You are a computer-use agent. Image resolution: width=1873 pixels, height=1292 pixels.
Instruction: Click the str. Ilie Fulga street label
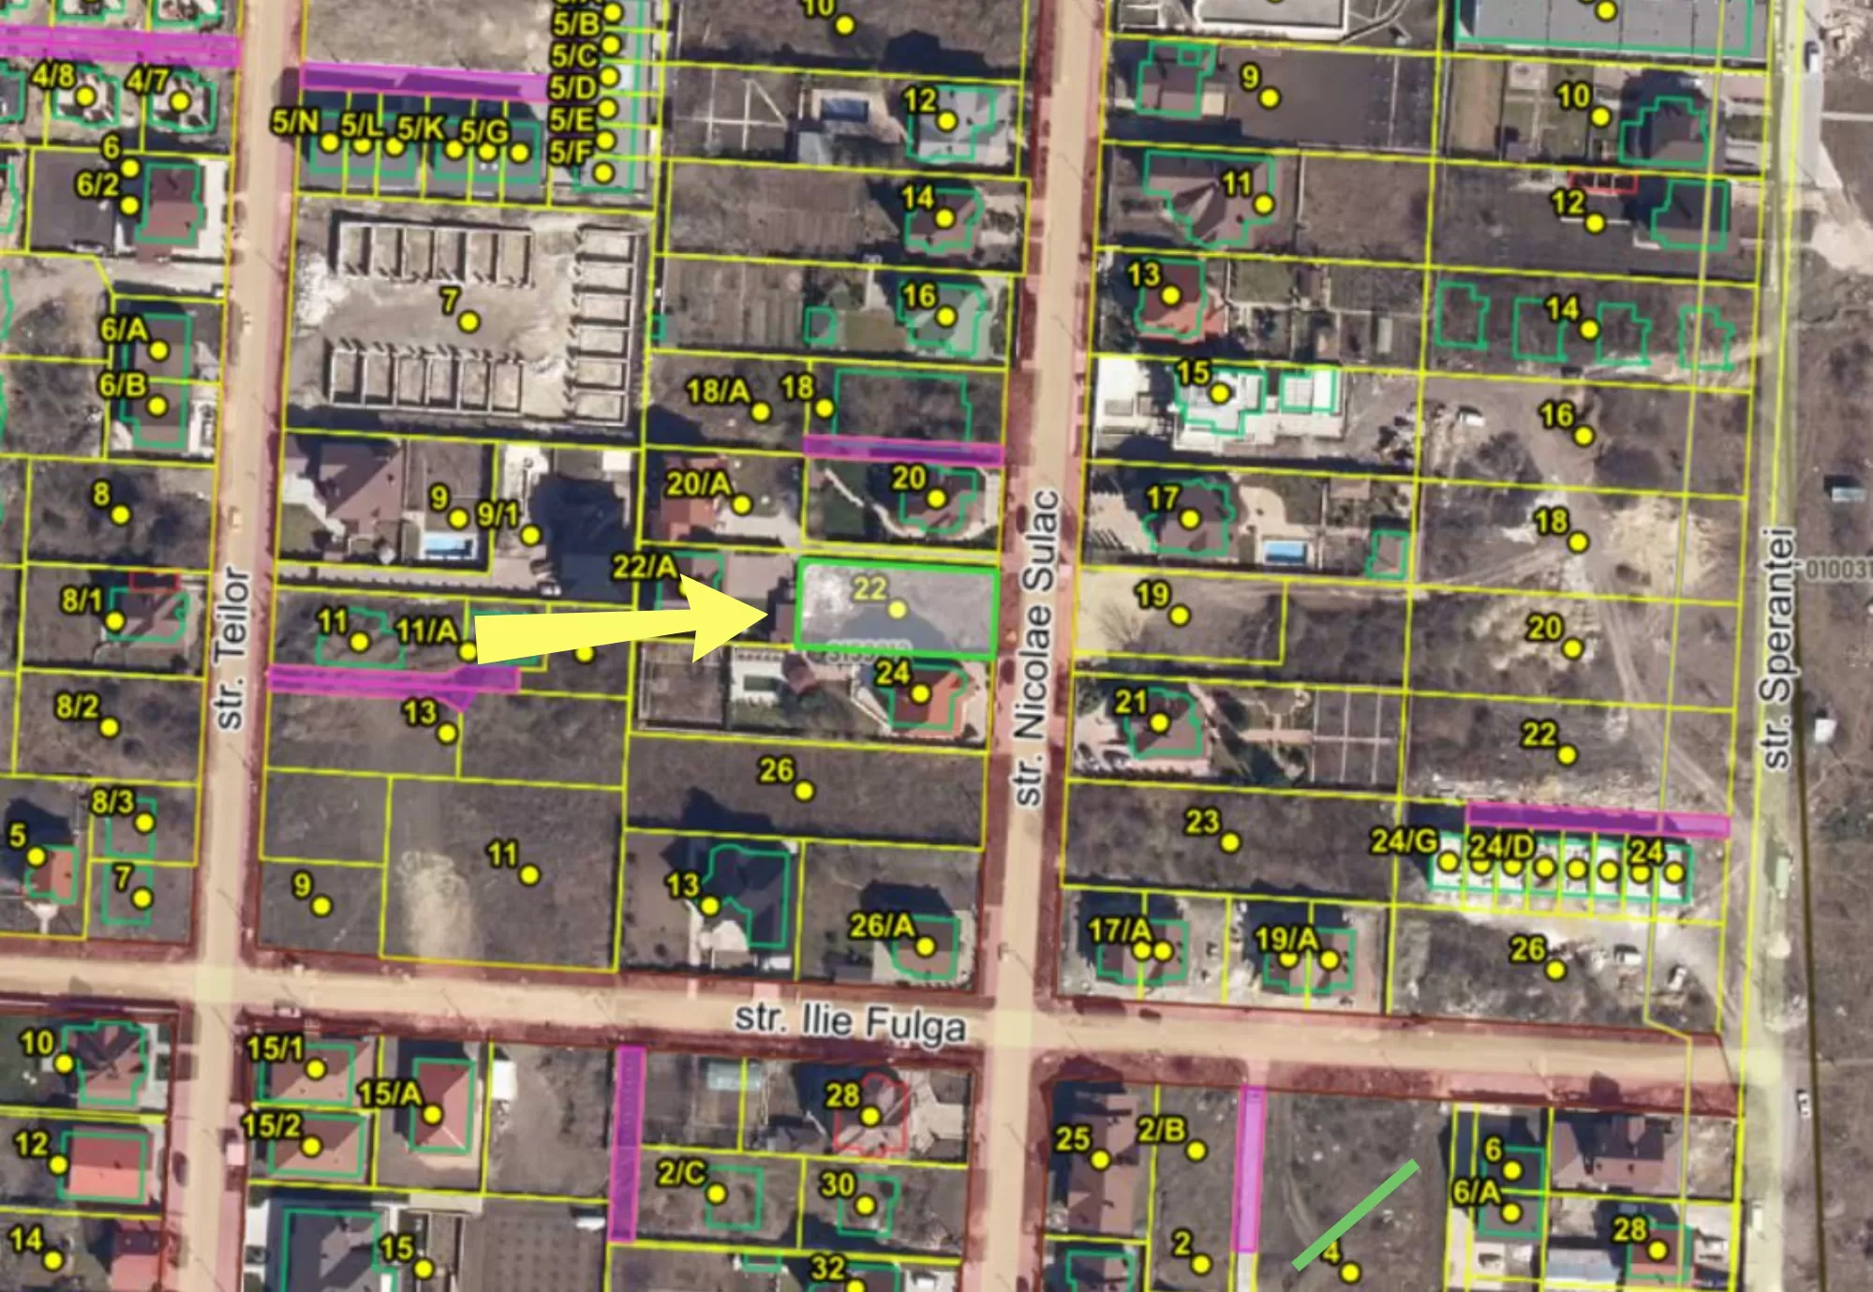(x=850, y=1021)
